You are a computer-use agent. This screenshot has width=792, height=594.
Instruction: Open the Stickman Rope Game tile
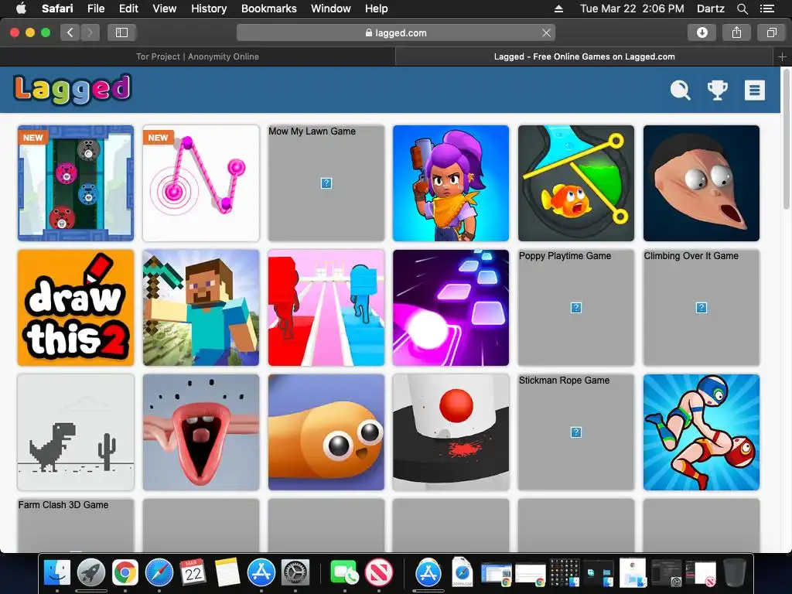pyautogui.click(x=575, y=432)
